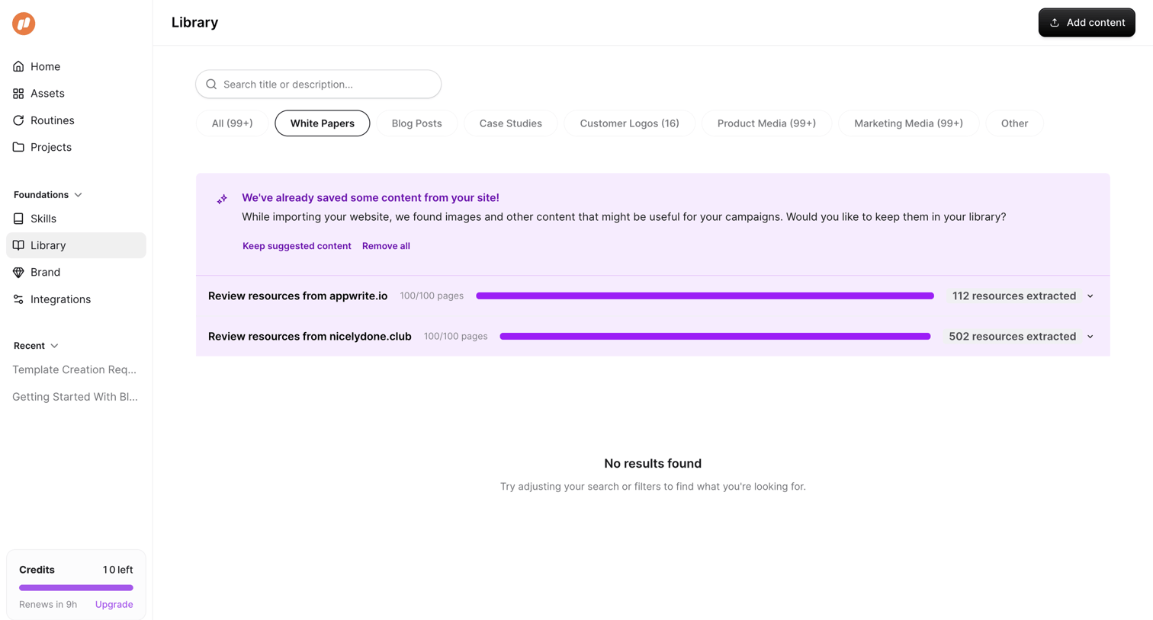Expand the nicelydone.club resources row
Viewport: 1153px width, 620px height.
(x=1090, y=337)
